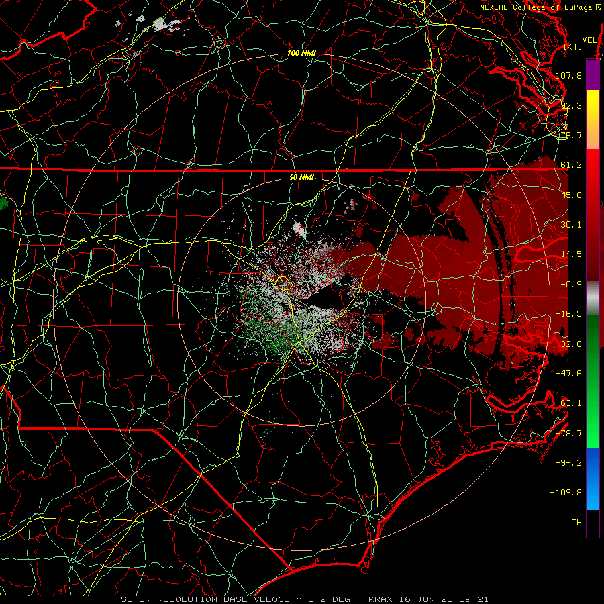Select the -47.6 value on velocity scale
The image size is (604, 604).
(569, 374)
